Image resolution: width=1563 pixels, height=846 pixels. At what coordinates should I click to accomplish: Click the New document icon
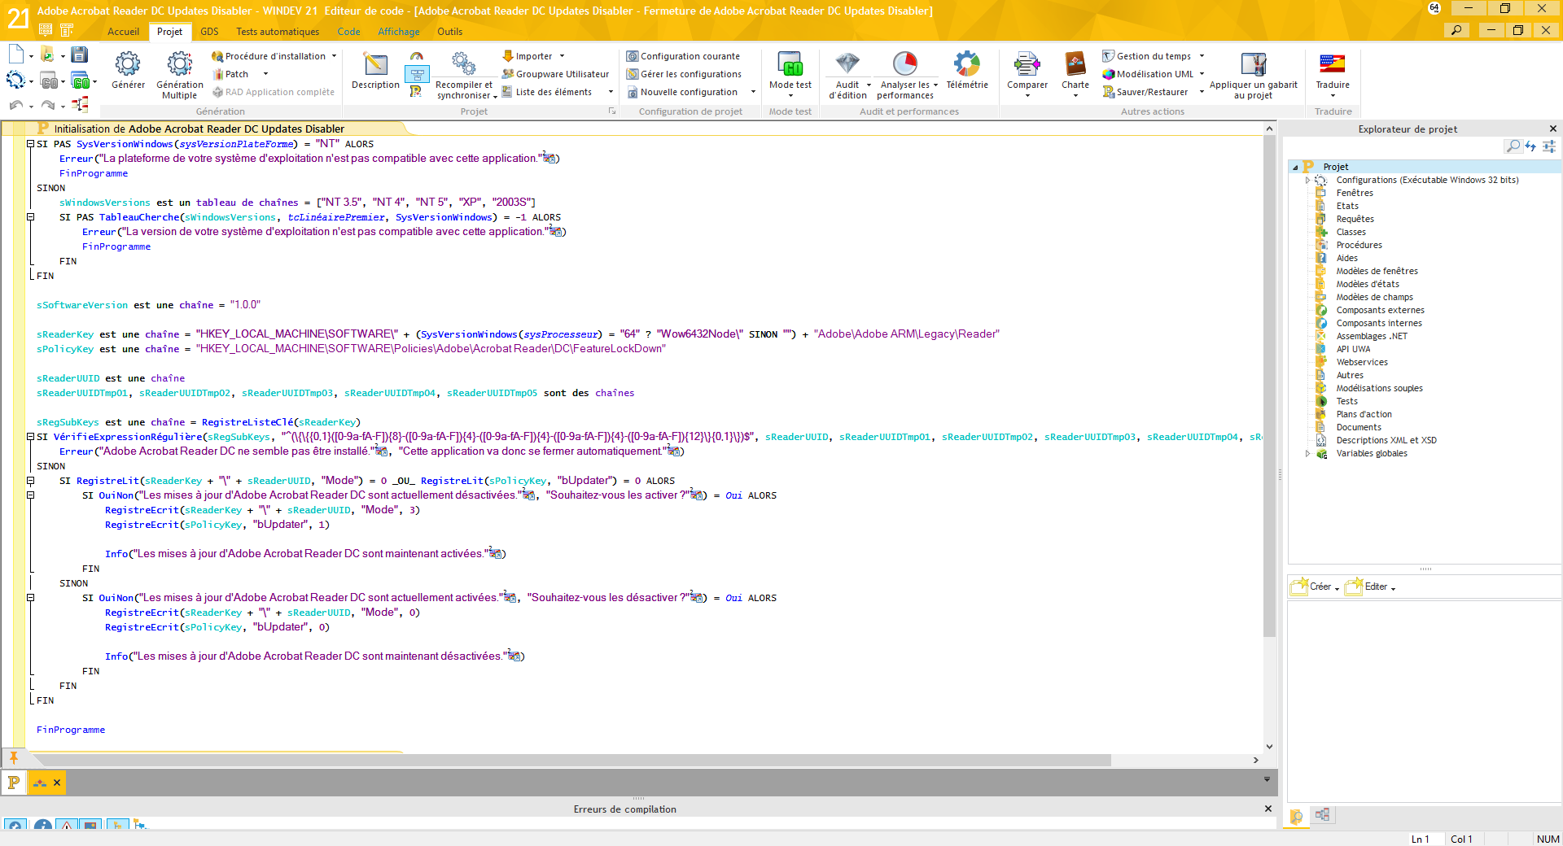(x=16, y=55)
